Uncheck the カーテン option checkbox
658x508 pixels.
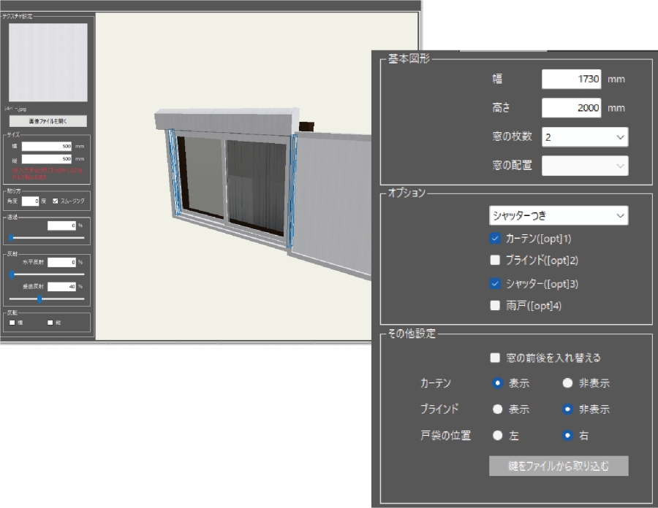[496, 238]
